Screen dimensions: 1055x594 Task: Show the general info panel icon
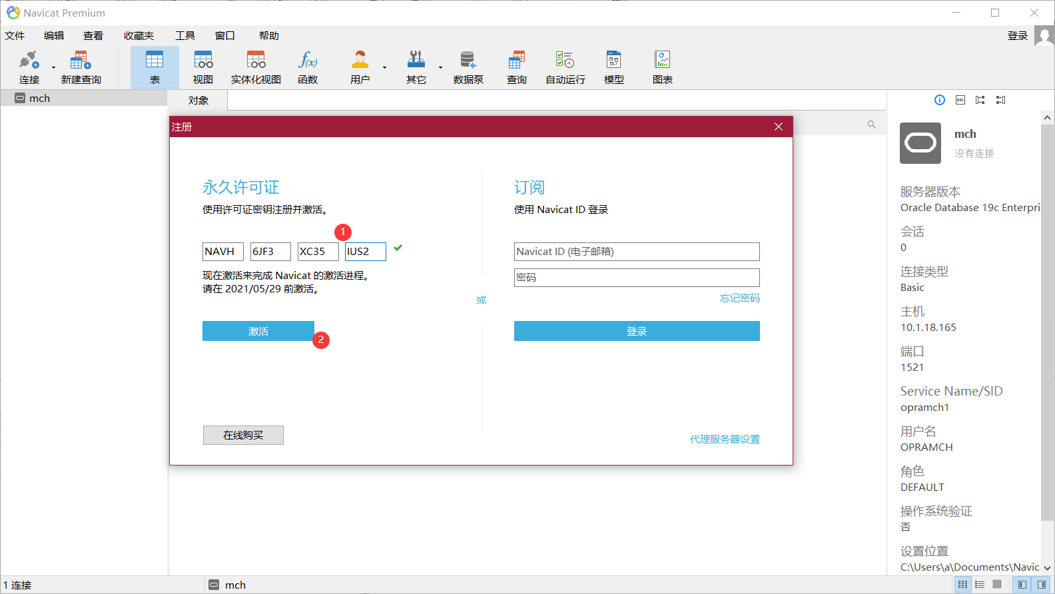click(x=940, y=100)
